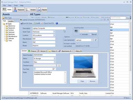The image size is (133, 100).
Task: Open the Due Date calendar picker
Action: (x=54, y=69)
